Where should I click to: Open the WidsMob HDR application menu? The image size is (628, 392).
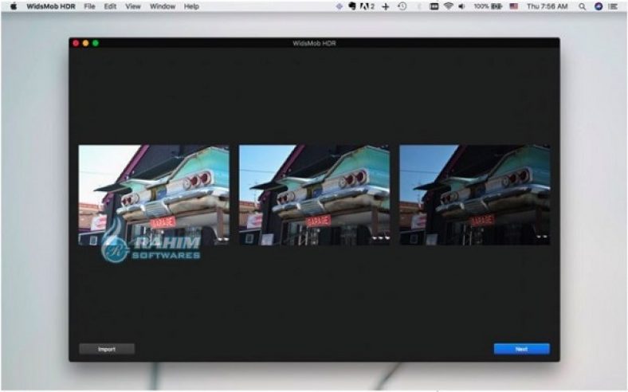pos(51,6)
